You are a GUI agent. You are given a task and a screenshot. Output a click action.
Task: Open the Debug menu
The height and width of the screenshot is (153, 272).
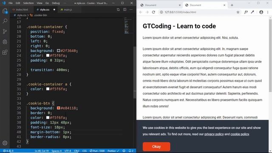[x=56, y=3]
